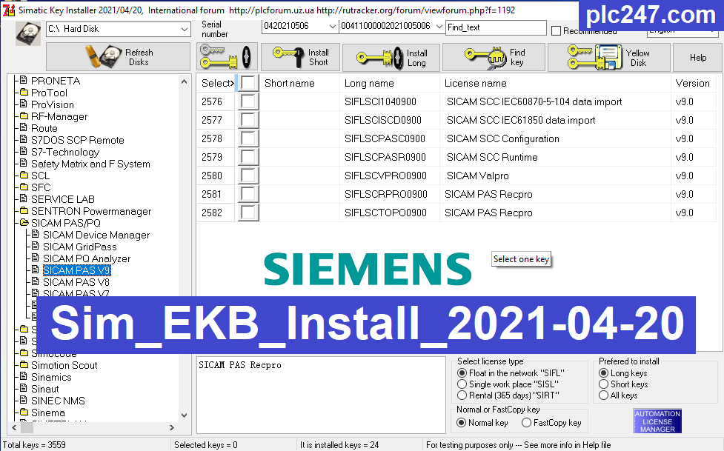
Task: Click the Help button
Action: pyautogui.click(x=698, y=57)
